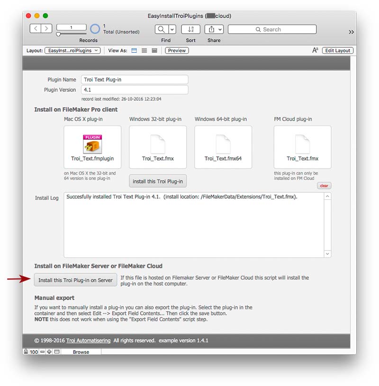Click the zoom out minus icon
The height and width of the screenshot is (386, 379).
tap(42, 351)
